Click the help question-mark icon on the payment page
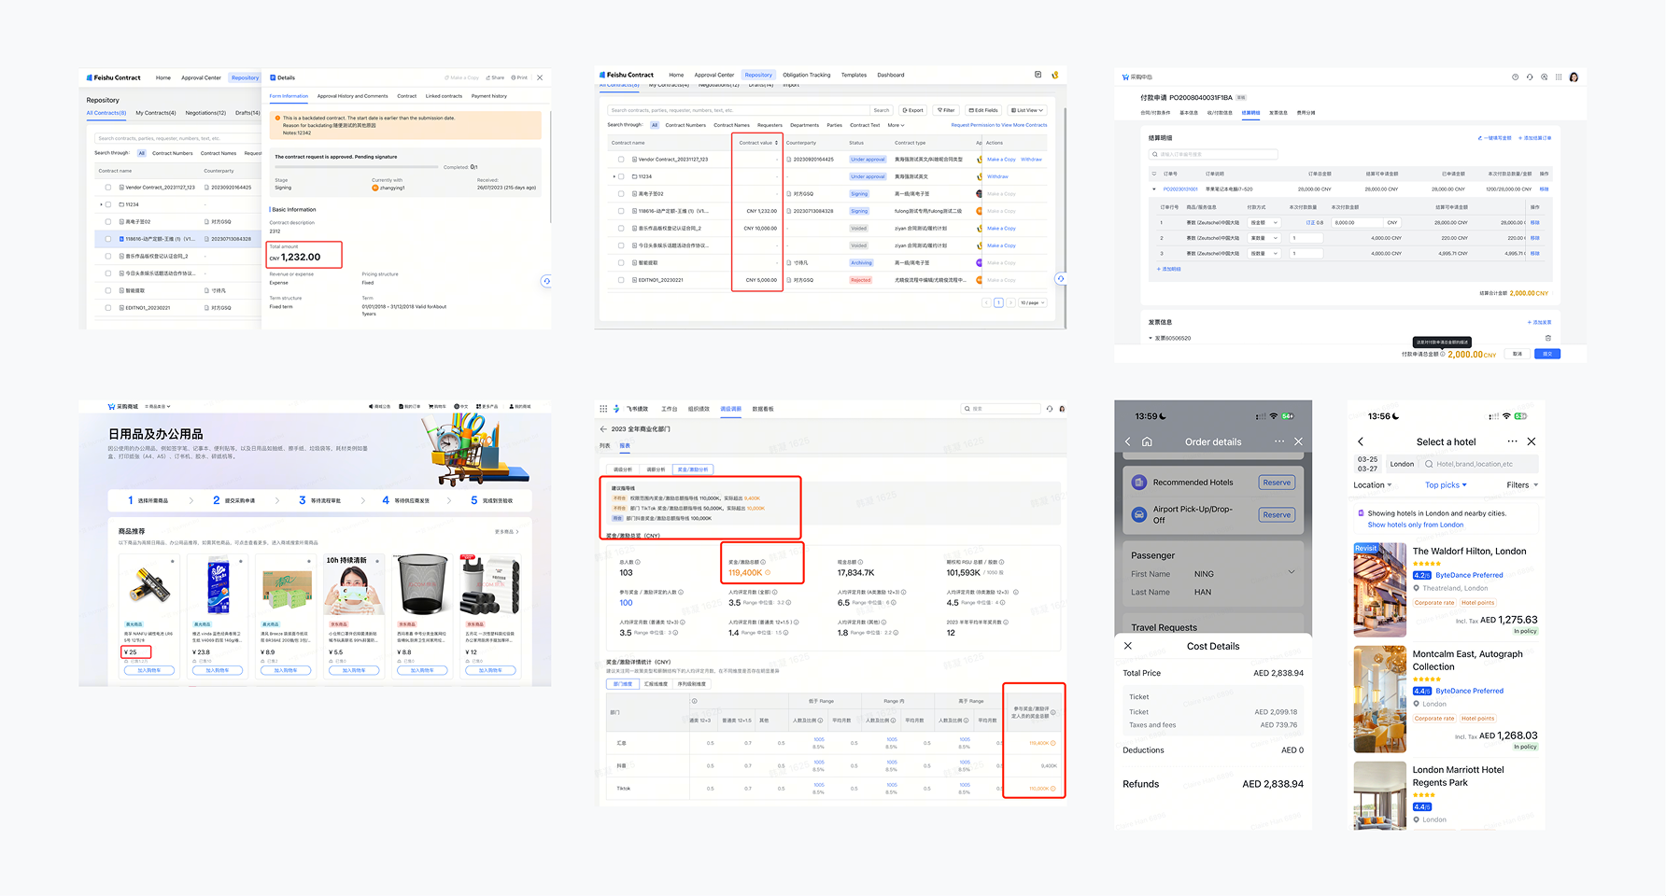This screenshot has height=896, width=1666. pos(1515,77)
